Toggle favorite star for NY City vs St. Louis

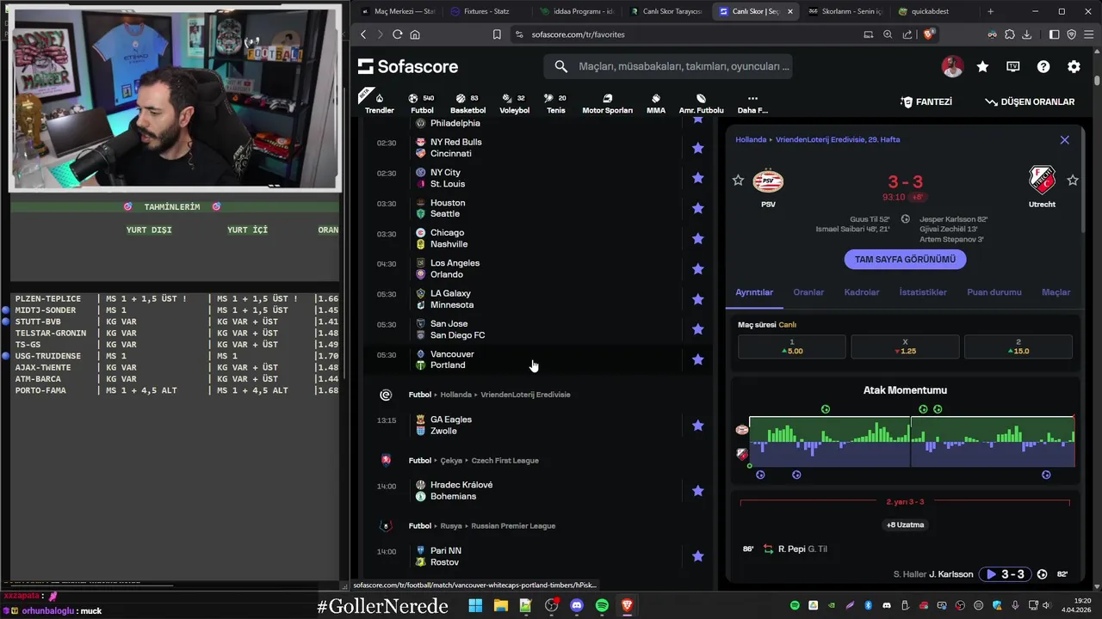click(698, 178)
